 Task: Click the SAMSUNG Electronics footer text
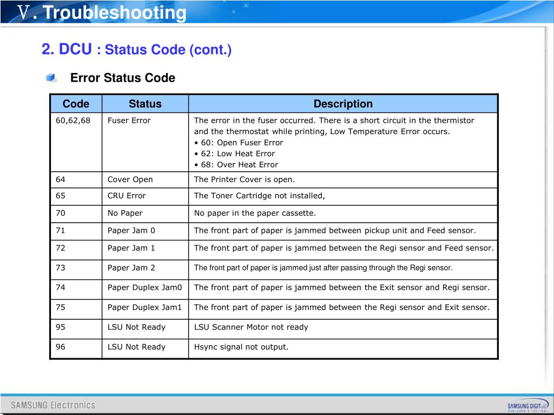pyautogui.click(x=53, y=405)
